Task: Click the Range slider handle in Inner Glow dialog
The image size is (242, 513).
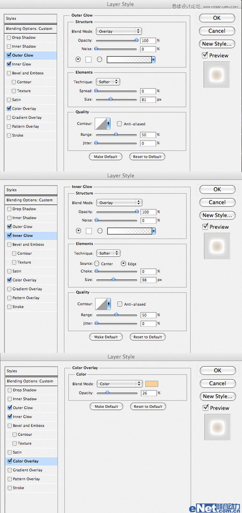Action: [x=117, y=315]
